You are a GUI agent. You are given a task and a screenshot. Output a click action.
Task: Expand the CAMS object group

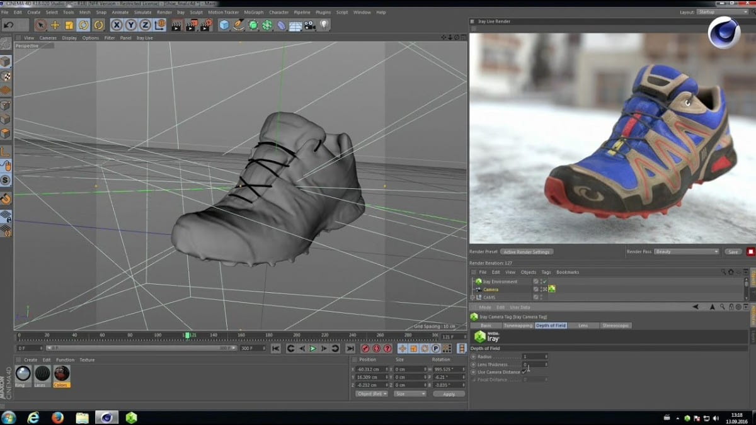[x=473, y=297]
